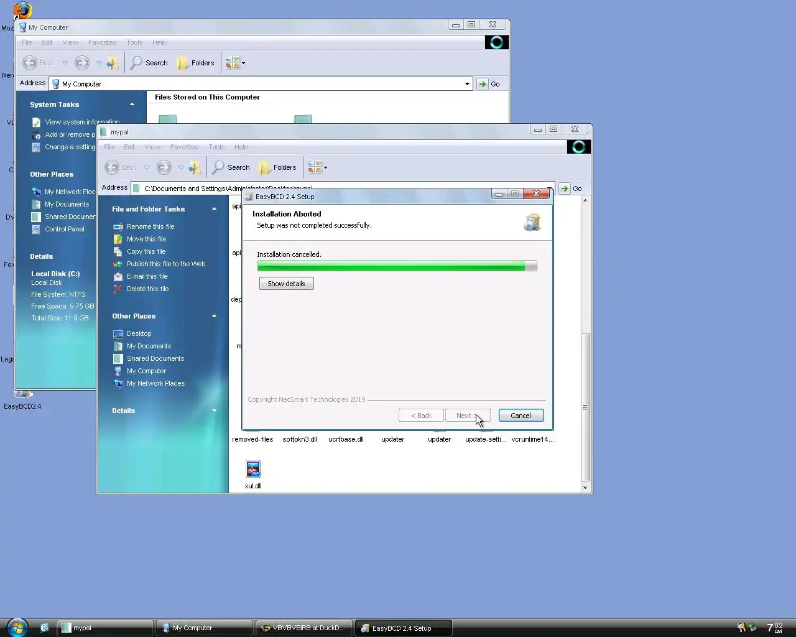Open Favorites menu in mypal window
796x637 pixels.
point(184,147)
